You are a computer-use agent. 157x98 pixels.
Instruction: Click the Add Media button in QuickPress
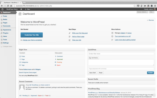pos(93,58)
